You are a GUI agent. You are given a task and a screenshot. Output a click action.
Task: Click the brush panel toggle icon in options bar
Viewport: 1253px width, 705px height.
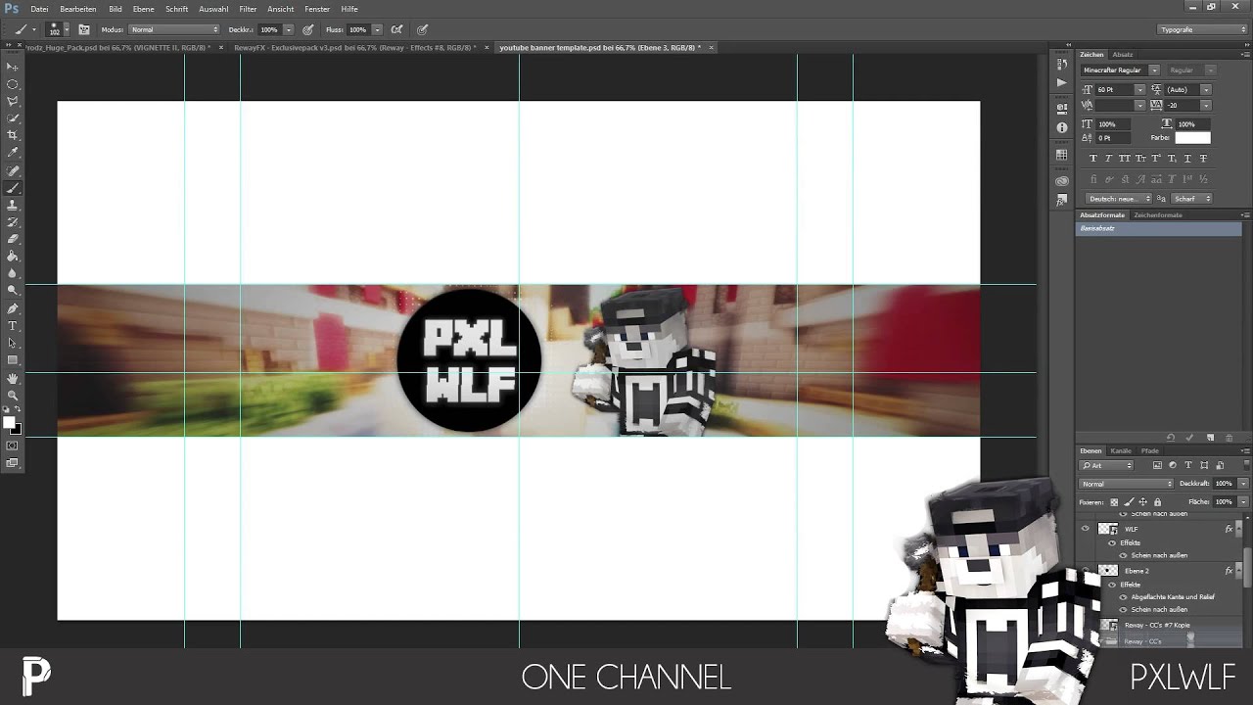tap(84, 29)
